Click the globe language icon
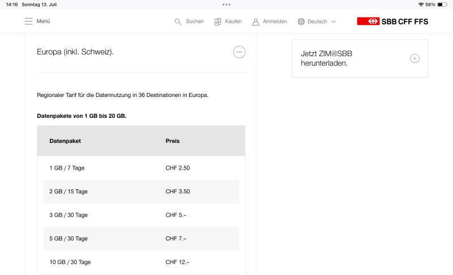Image resolution: width=453 pixels, height=275 pixels. pos(301,22)
